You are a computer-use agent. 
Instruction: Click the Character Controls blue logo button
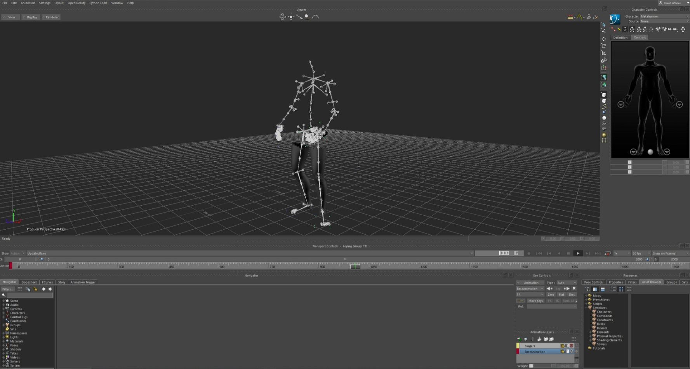(615, 19)
